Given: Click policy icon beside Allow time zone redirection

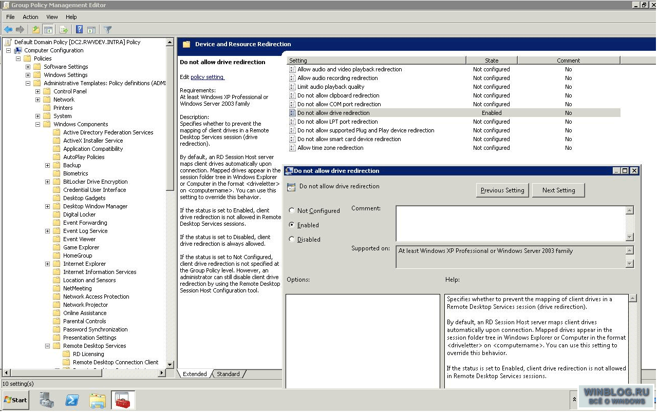Looking at the screenshot, I should pyautogui.click(x=292, y=148).
